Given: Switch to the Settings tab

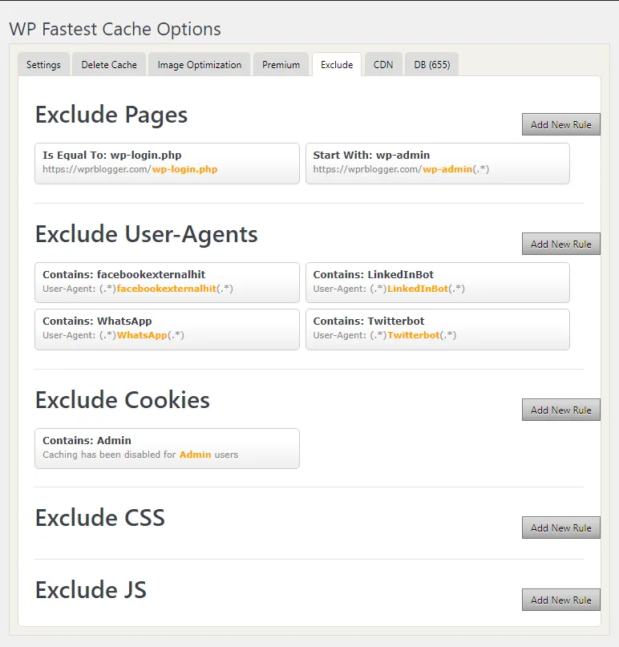Looking at the screenshot, I should pos(43,64).
